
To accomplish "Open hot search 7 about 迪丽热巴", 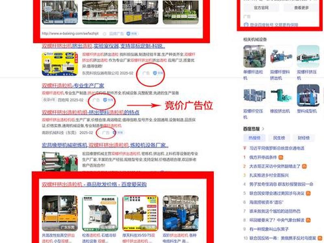I will coord(275,211).
